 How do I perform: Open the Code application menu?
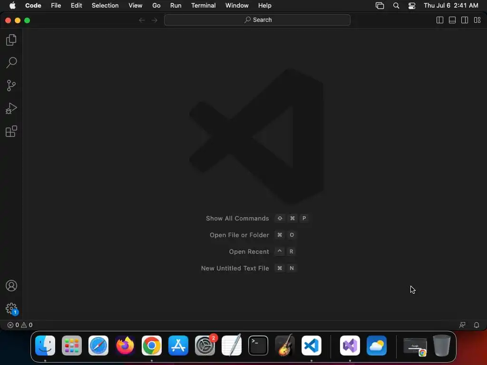pyautogui.click(x=33, y=6)
